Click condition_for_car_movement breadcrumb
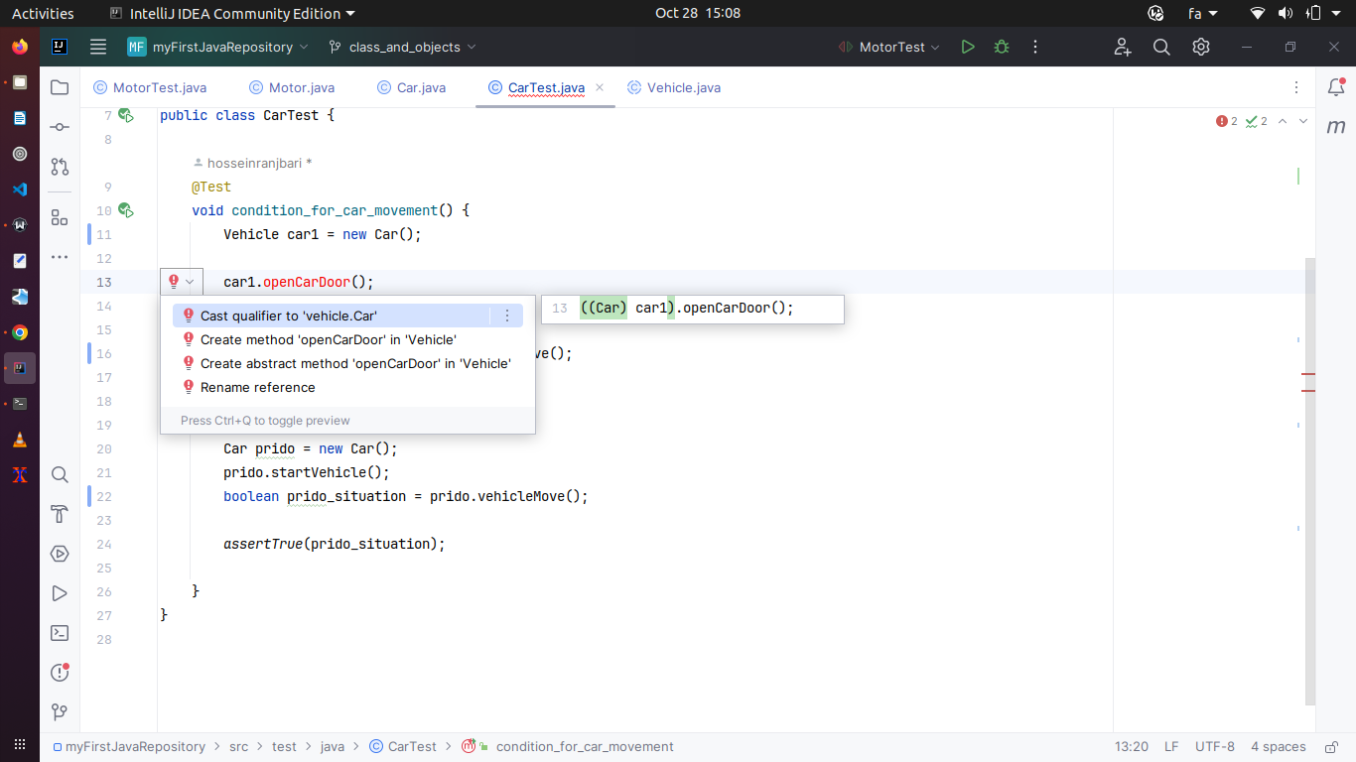The image size is (1356, 762). (584, 746)
